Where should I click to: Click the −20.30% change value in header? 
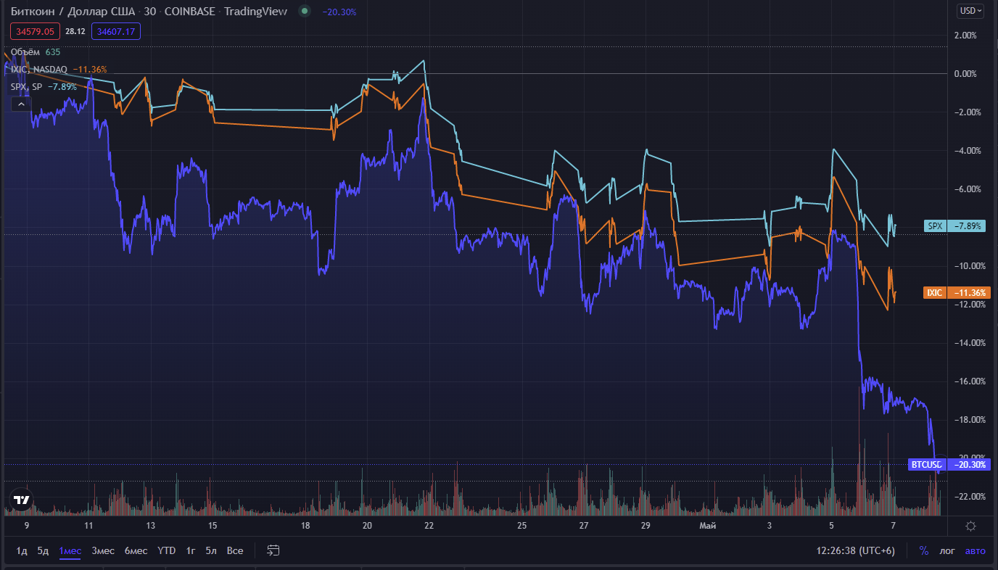pos(339,12)
